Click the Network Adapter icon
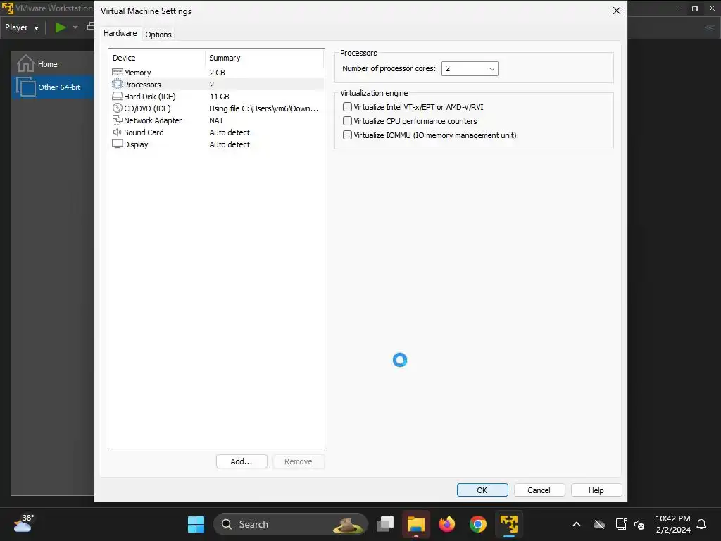 pyautogui.click(x=118, y=120)
